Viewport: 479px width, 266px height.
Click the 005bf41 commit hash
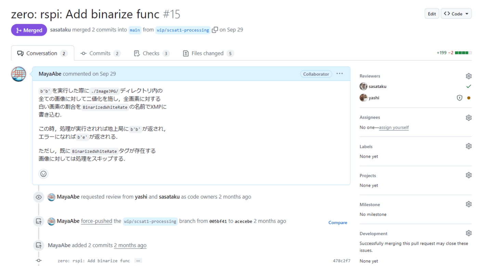coord(218,222)
